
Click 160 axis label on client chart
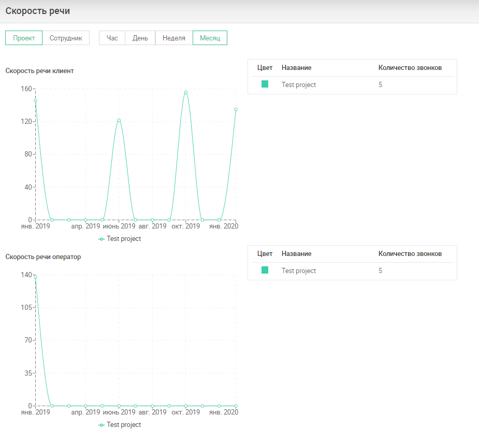[26, 89]
